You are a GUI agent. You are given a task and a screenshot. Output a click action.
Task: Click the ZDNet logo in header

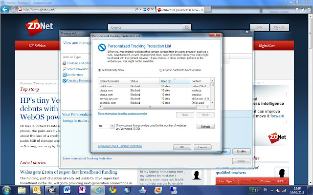point(39,27)
